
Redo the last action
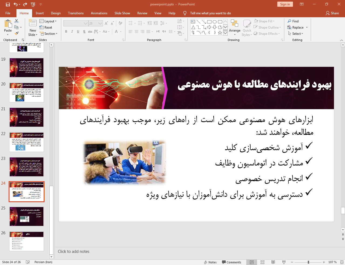pos(25,4)
